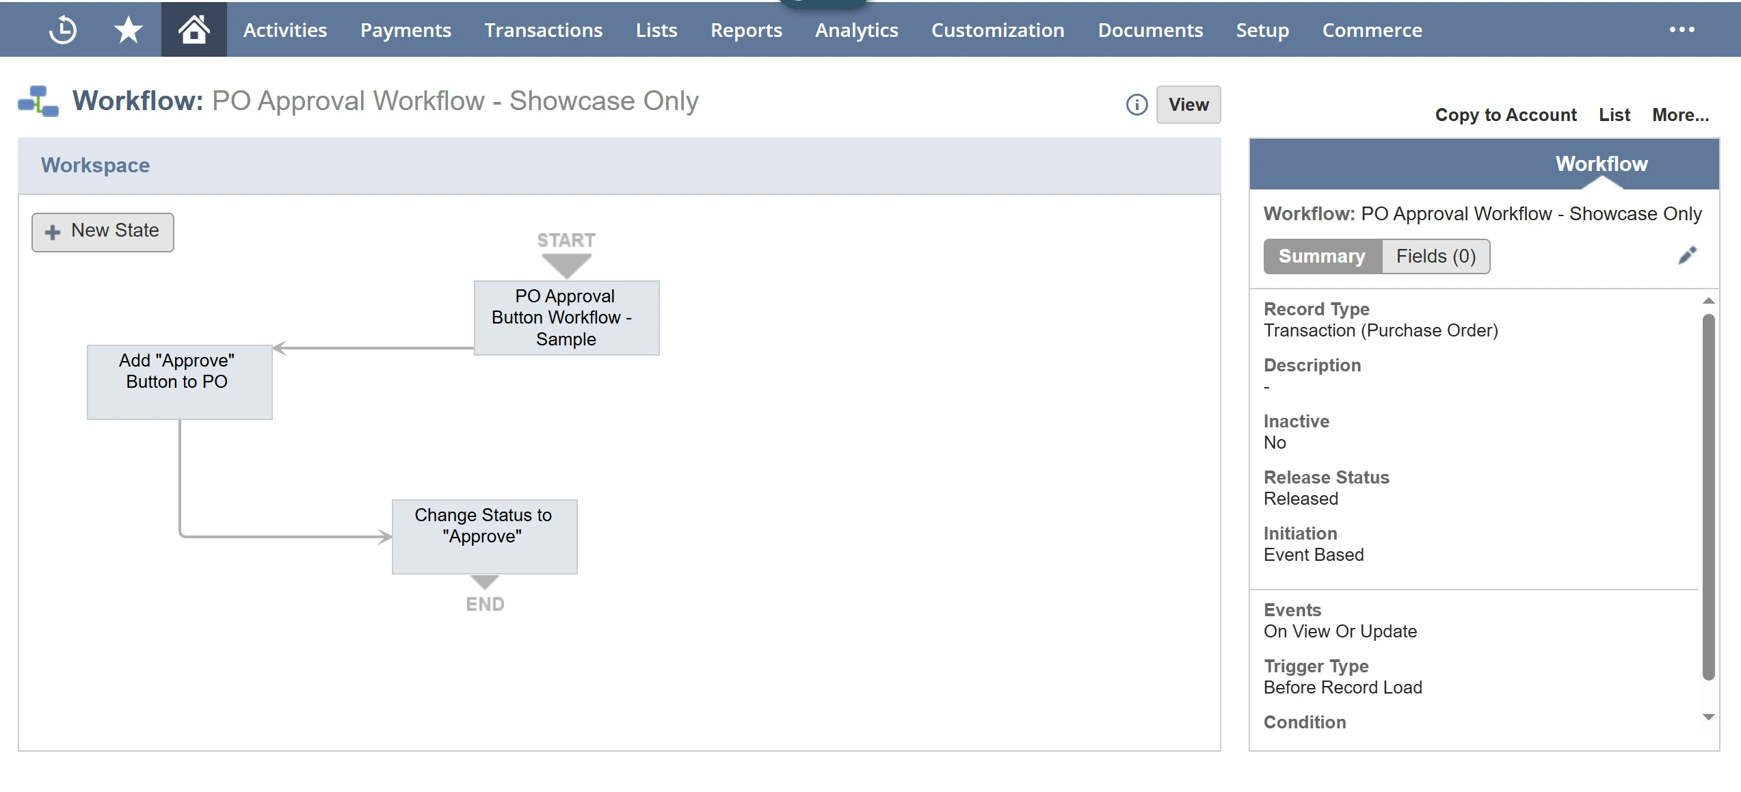Click the shortcuts star icon
Viewport: 1741px width, 792px height.
click(128, 30)
